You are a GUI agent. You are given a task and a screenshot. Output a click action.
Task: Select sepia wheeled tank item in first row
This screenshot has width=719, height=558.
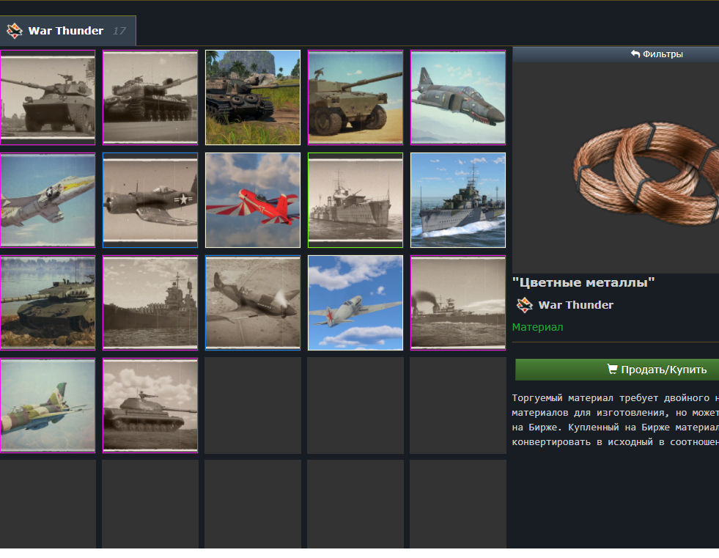[x=48, y=98]
